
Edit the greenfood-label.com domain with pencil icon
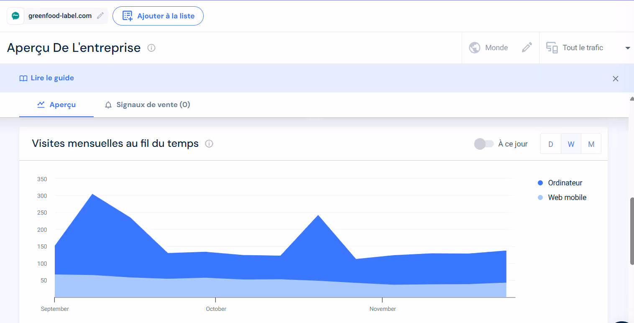(x=100, y=16)
